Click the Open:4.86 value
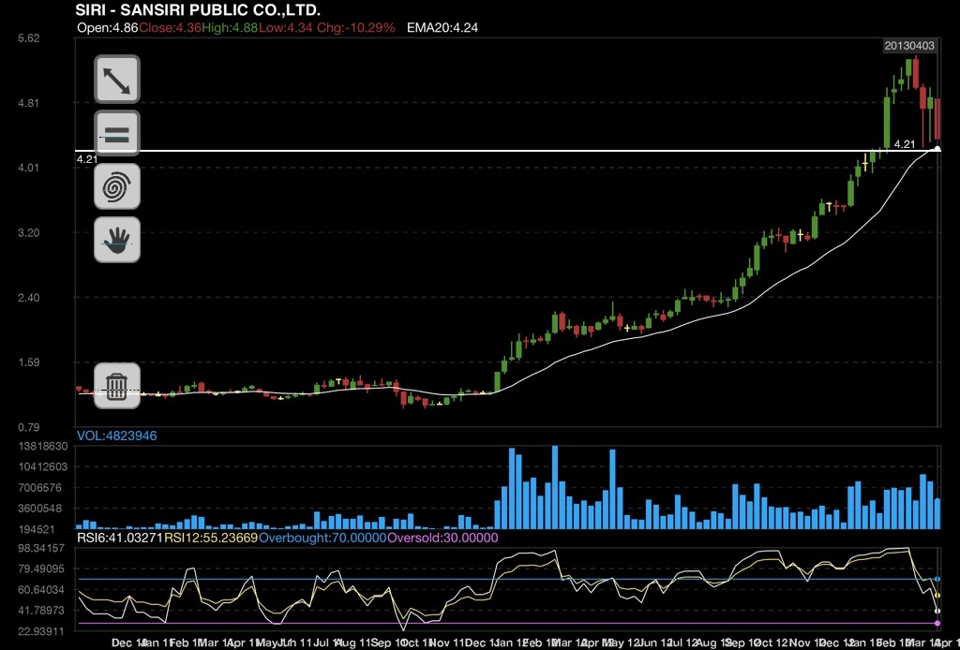 (x=108, y=27)
